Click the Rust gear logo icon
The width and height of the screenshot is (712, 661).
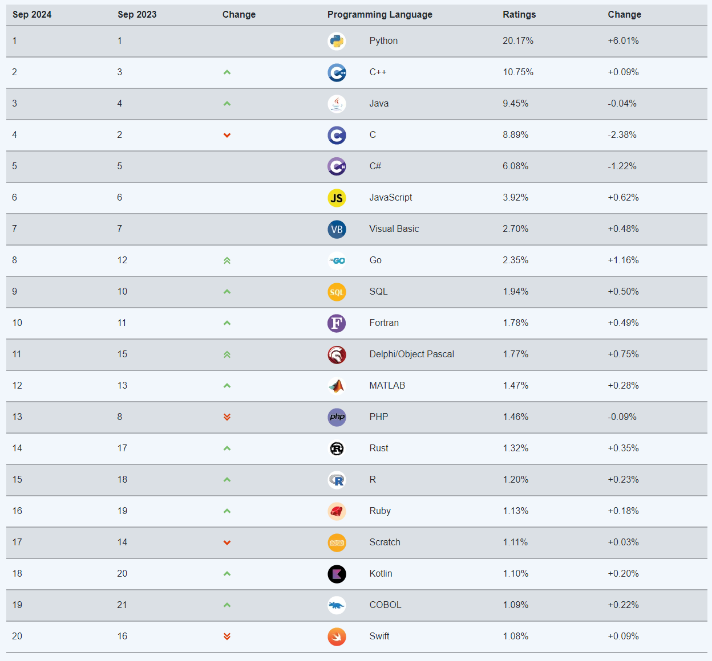click(337, 448)
